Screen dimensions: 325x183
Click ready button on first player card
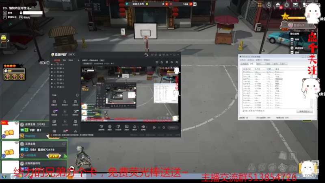pyautogui.click(x=9, y=132)
